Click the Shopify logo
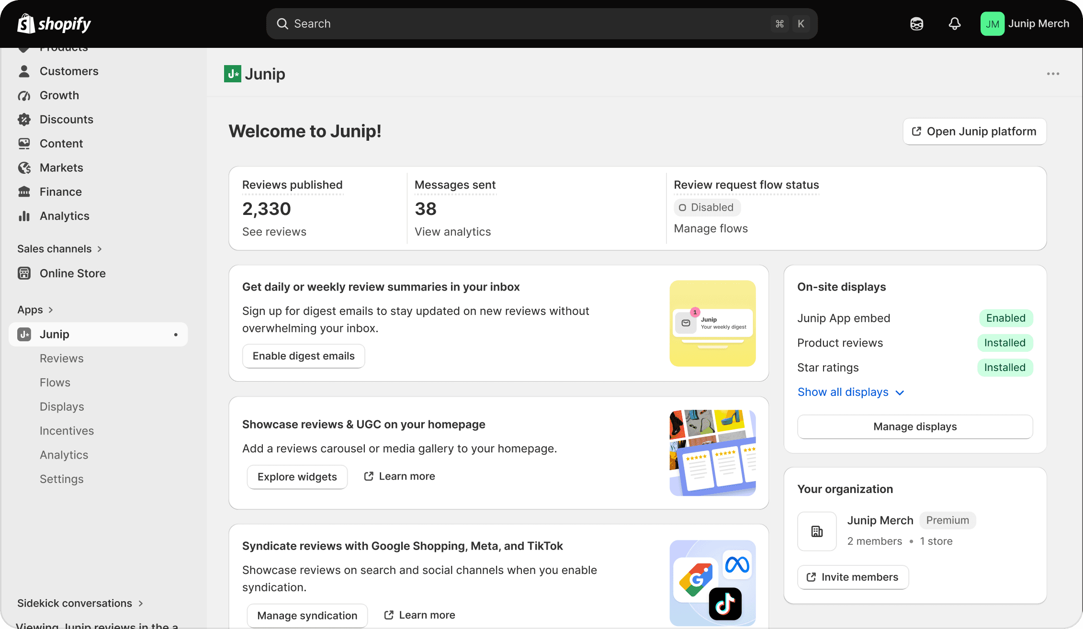The image size is (1083, 629). pos(54,23)
